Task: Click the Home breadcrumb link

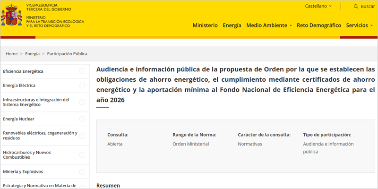Action: coord(12,54)
